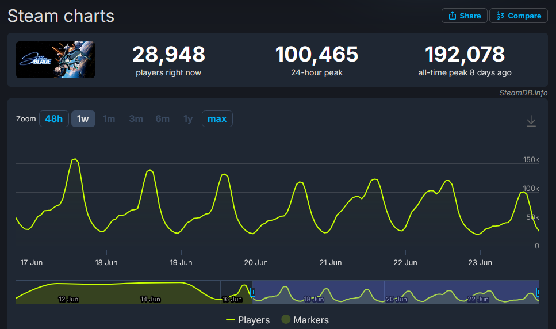Select the 48h zoom range
The height and width of the screenshot is (329, 556).
(x=54, y=118)
